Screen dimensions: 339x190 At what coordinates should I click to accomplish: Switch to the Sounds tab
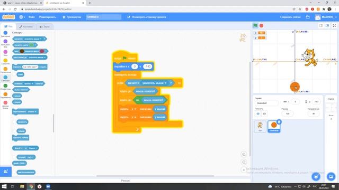coord(44,26)
